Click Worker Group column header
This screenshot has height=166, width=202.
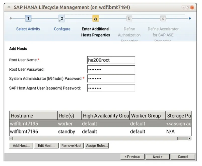pyautogui.click(x=148, y=116)
